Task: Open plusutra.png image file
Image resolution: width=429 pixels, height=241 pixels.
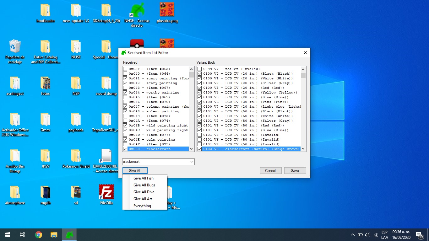Action: click(x=167, y=13)
